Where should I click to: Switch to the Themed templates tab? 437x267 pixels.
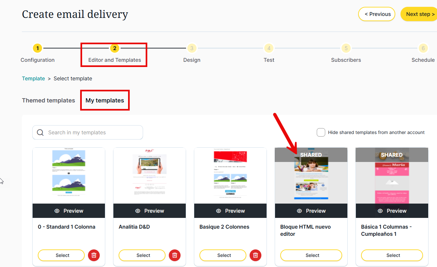(x=49, y=100)
